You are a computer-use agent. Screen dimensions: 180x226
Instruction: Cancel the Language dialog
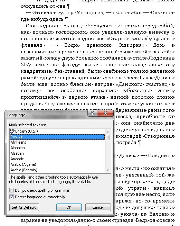coord(98,207)
